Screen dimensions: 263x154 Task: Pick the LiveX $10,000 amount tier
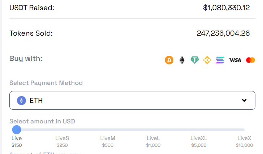click(245, 141)
